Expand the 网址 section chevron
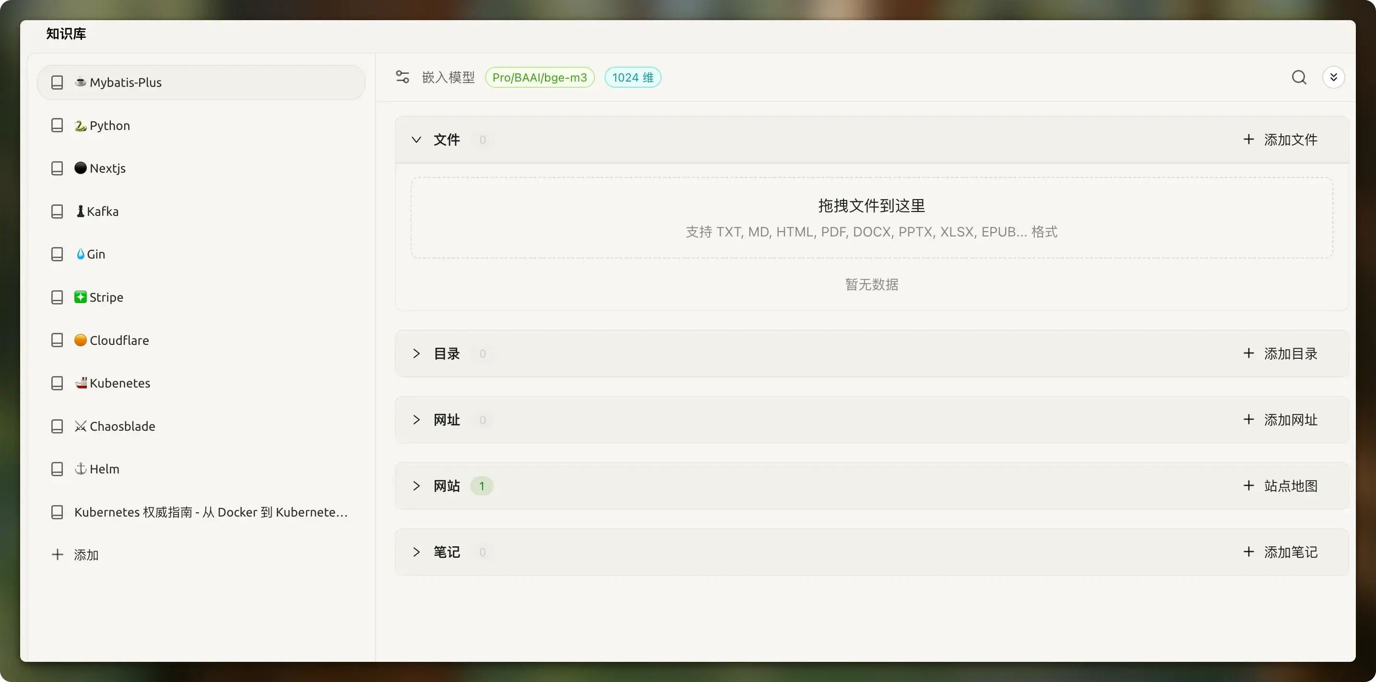This screenshot has height=682, width=1376. tap(416, 420)
